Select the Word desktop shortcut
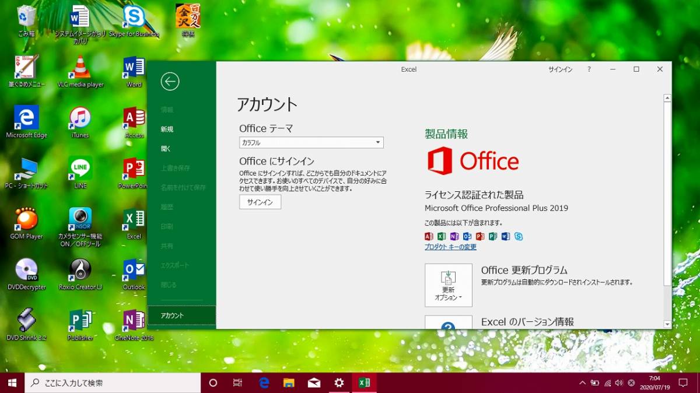This screenshot has width=700, height=393. [x=134, y=72]
